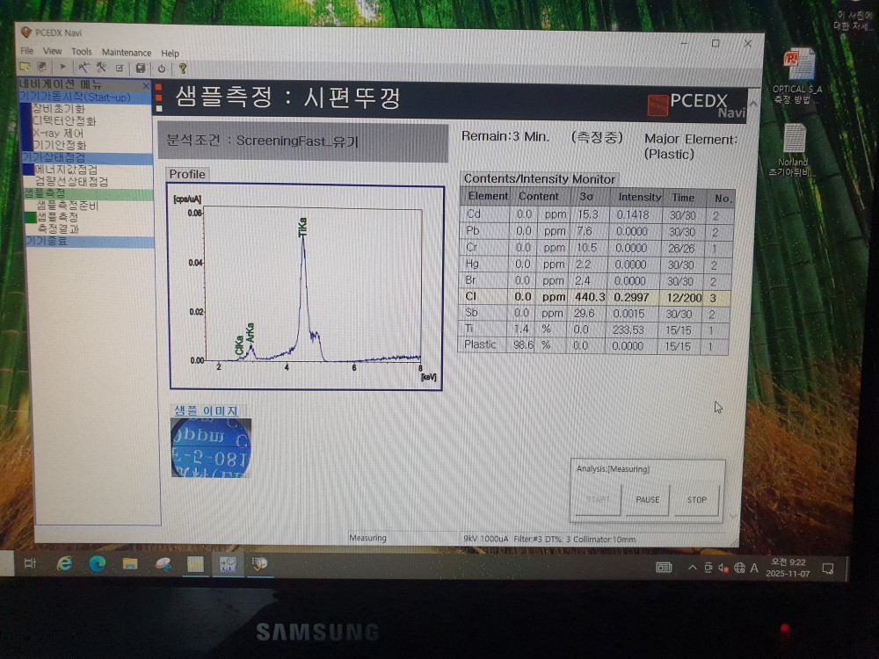879x659 pixels.
Task: Click the yellow question mark help icon
Action: pos(182,69)
